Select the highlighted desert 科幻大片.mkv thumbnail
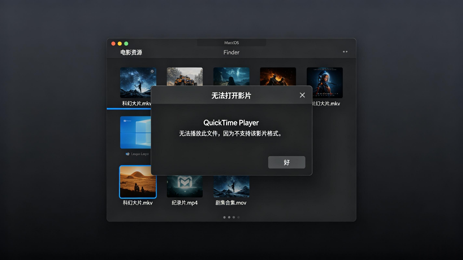The image size is (463, 260). point(138,182)
